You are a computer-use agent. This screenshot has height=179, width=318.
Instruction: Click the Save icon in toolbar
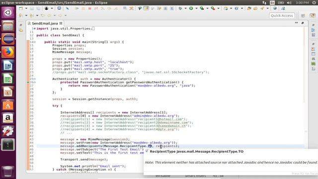click(32, 8)
